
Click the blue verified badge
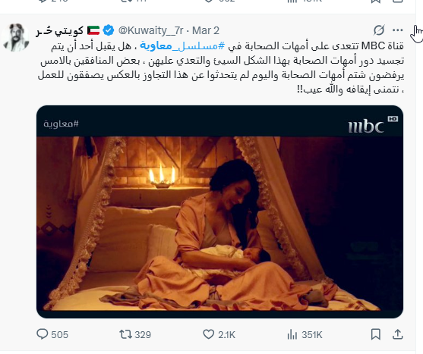point(109,30)
